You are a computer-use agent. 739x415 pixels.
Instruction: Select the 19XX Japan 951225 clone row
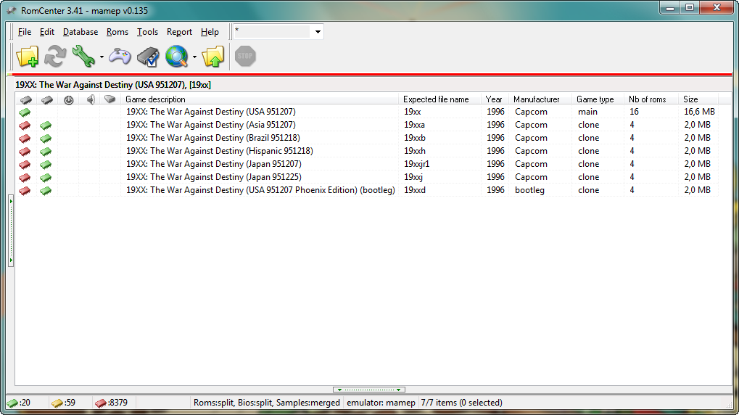[x=213, y=177]
